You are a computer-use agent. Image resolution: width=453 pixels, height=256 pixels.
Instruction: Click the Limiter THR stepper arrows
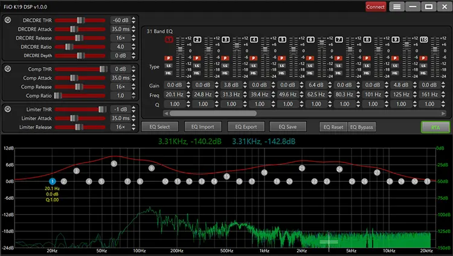pyautogui.click(x=133, y=109)
